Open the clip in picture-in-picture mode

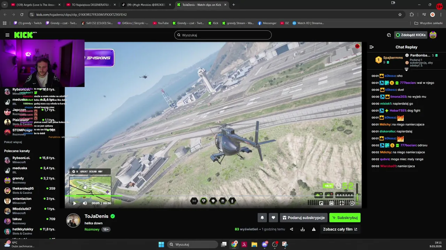(x=321, y=203)
